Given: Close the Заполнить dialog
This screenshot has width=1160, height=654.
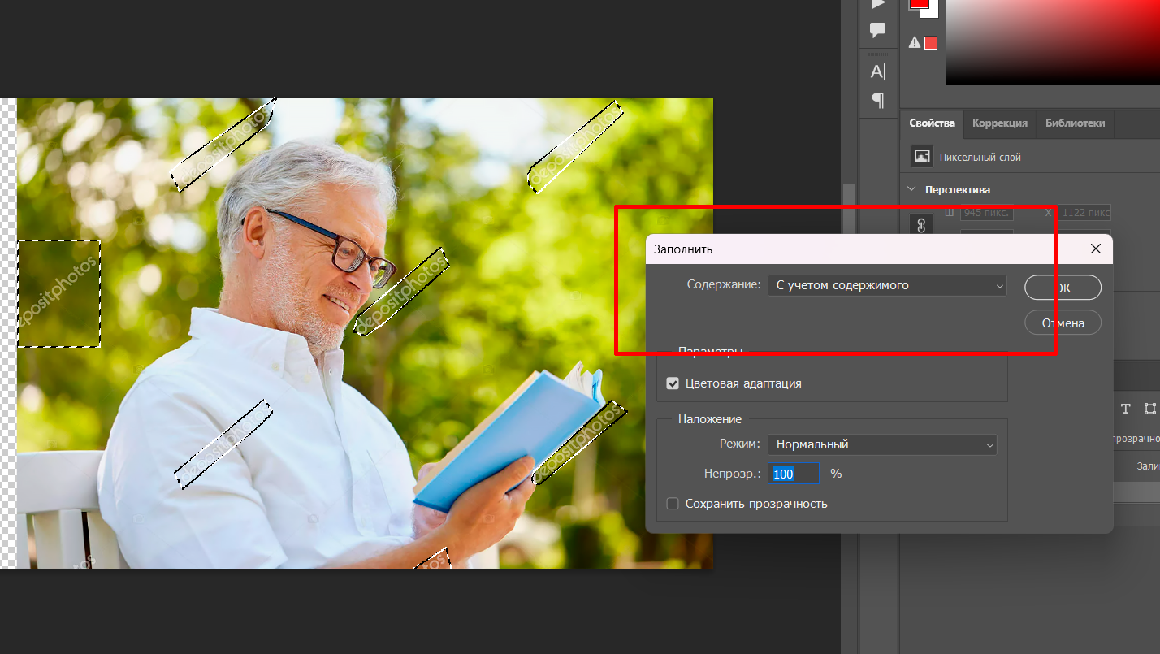Looking at the screenshot, I should (1095, 249).
